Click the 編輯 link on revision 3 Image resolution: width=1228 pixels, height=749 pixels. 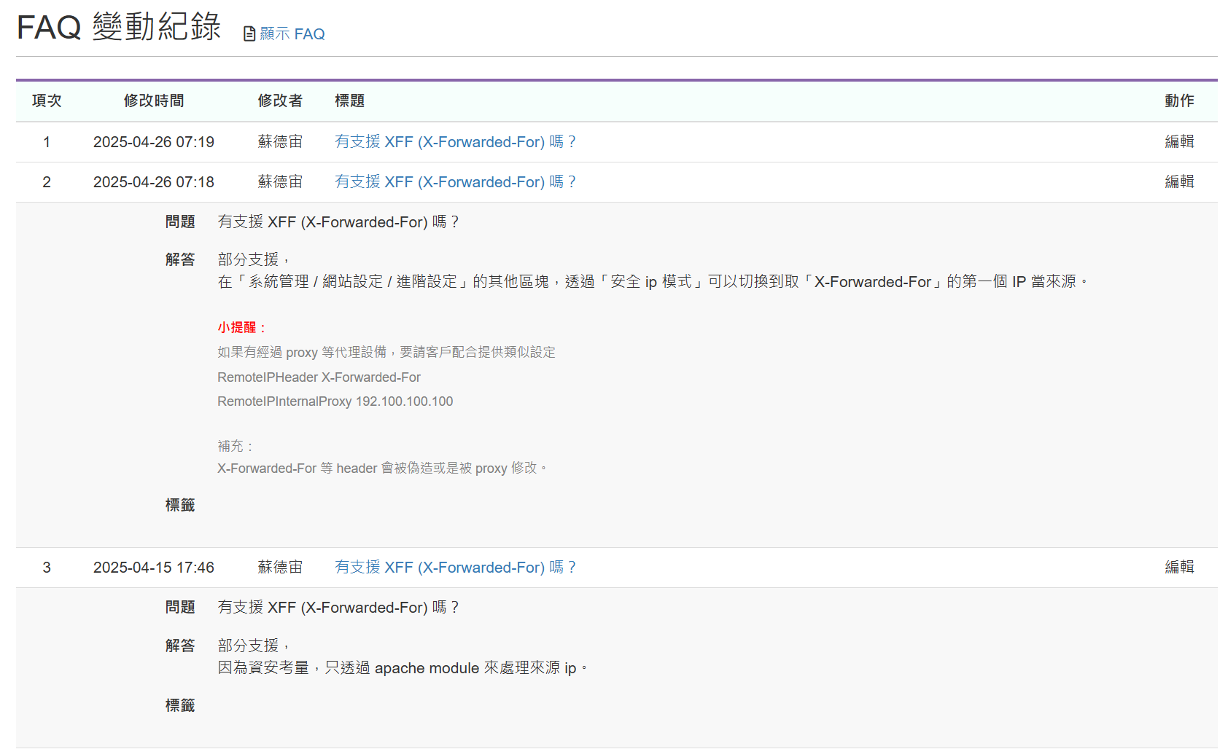[x=1180, y=567]
